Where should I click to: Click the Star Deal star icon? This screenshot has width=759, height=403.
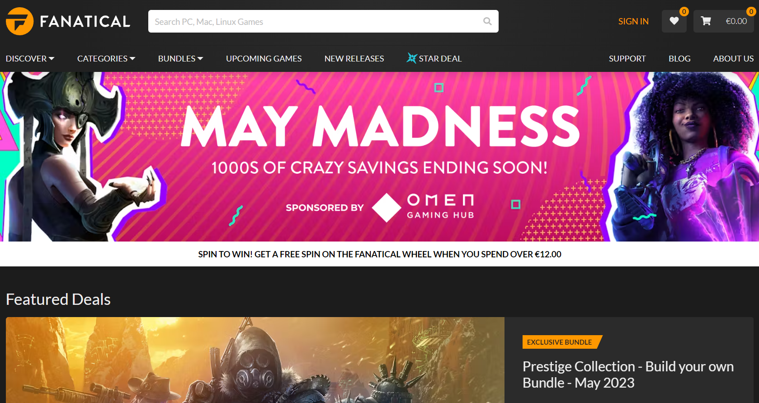click(x=411, y=58)
